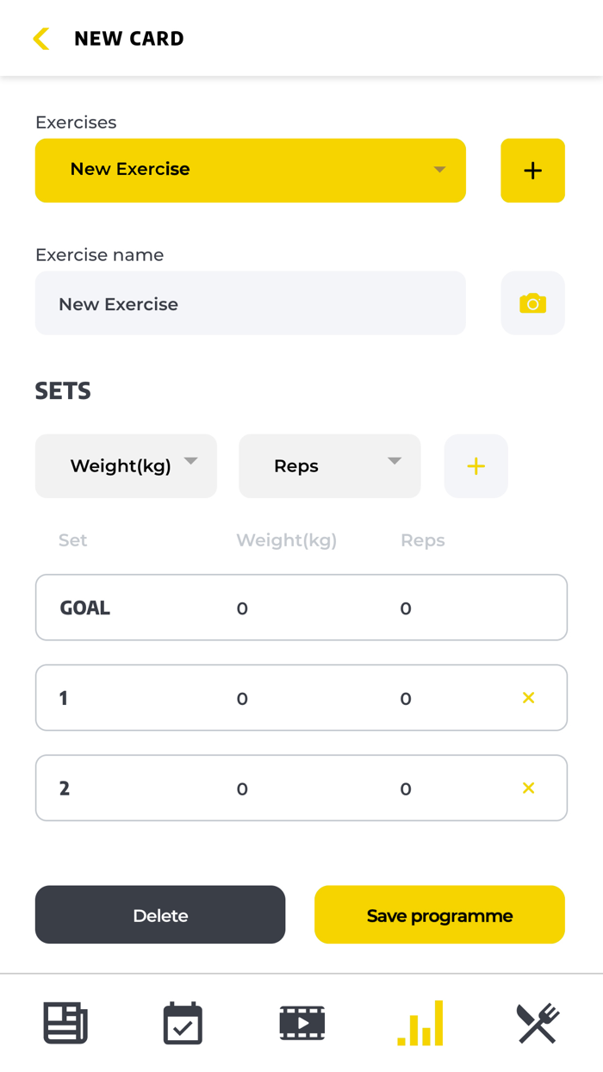This screenshot has width=603, height=1072.
Task: Click the Exercise name input field
Action: [x=250, y=303]
